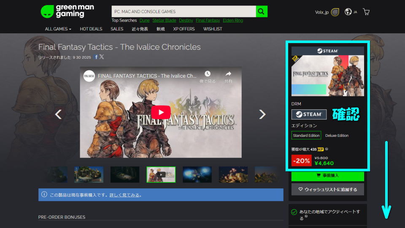
Task: Click the video watch later clock icon
Action: [208, 74]
